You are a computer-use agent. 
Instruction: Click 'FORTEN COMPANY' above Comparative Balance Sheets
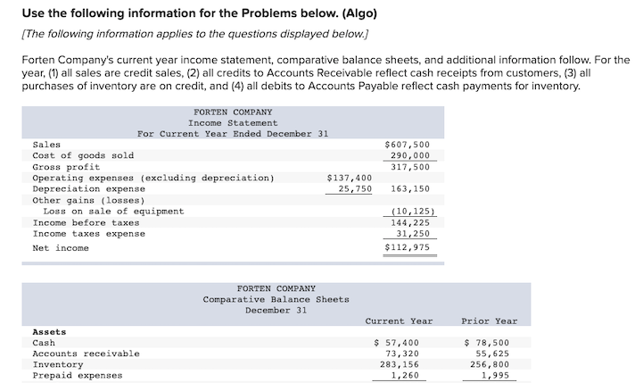point(276,288)
